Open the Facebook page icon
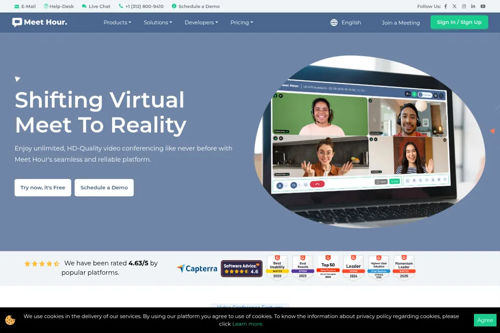Image resolution: width=500 pixels, height=333 pixels. click(445, 6)
